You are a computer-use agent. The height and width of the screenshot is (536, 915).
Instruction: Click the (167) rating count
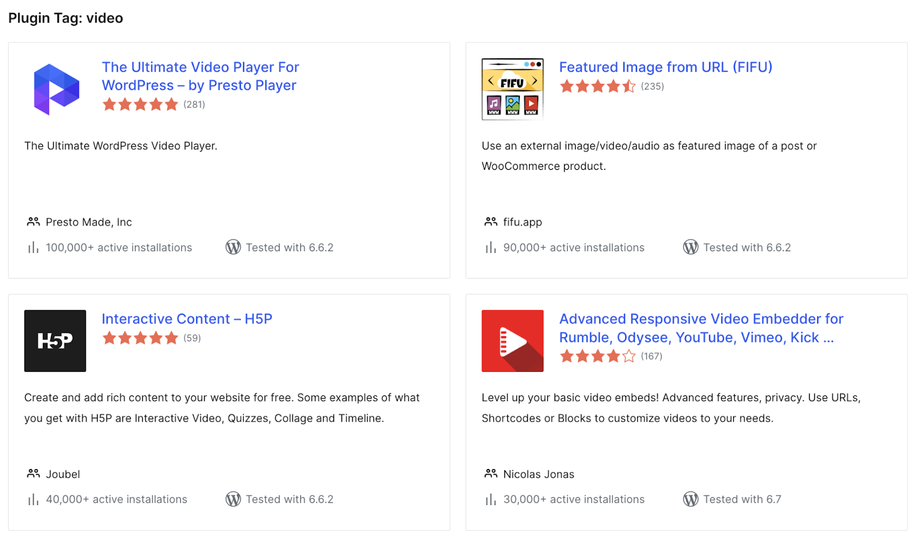click(x=651, y=356)
